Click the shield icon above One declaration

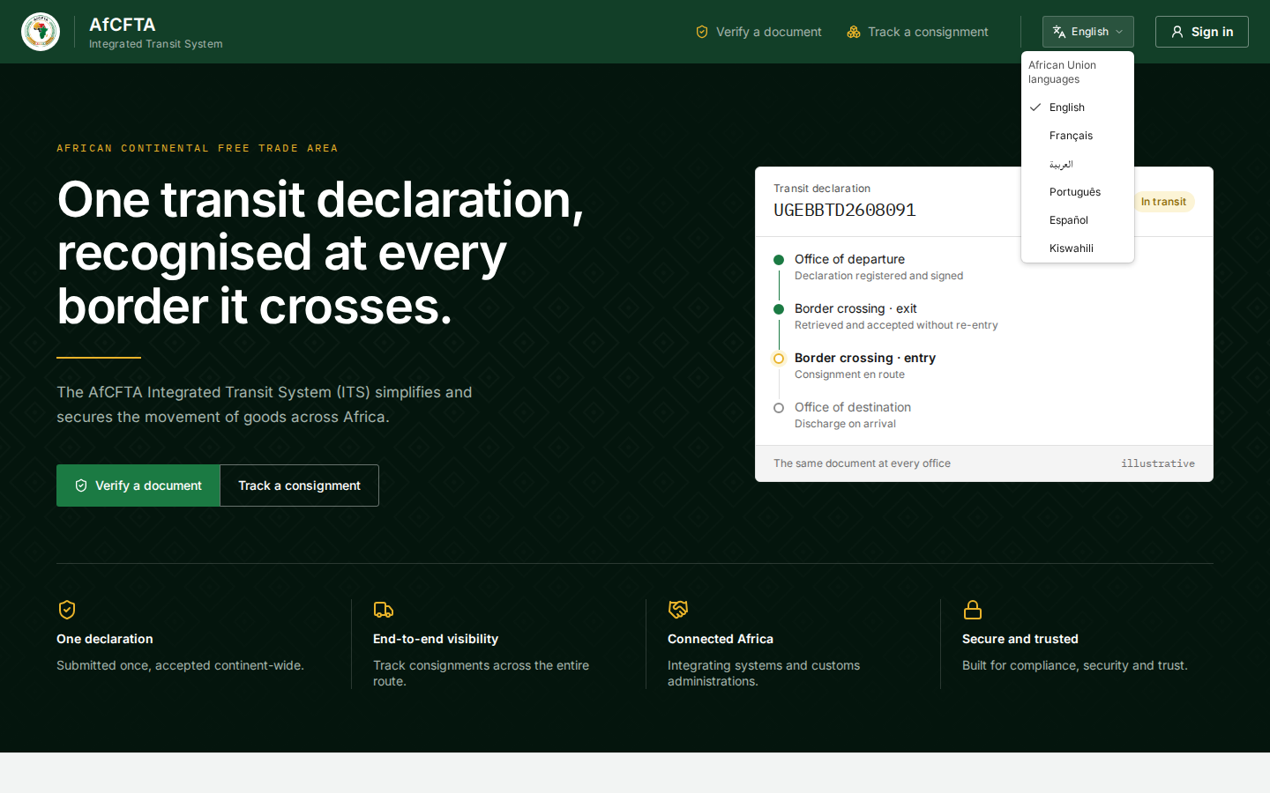tap(67, 610)
